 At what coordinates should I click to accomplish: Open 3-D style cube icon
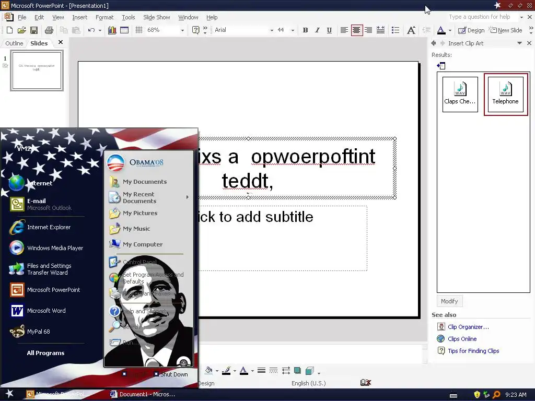pos(309,371)
